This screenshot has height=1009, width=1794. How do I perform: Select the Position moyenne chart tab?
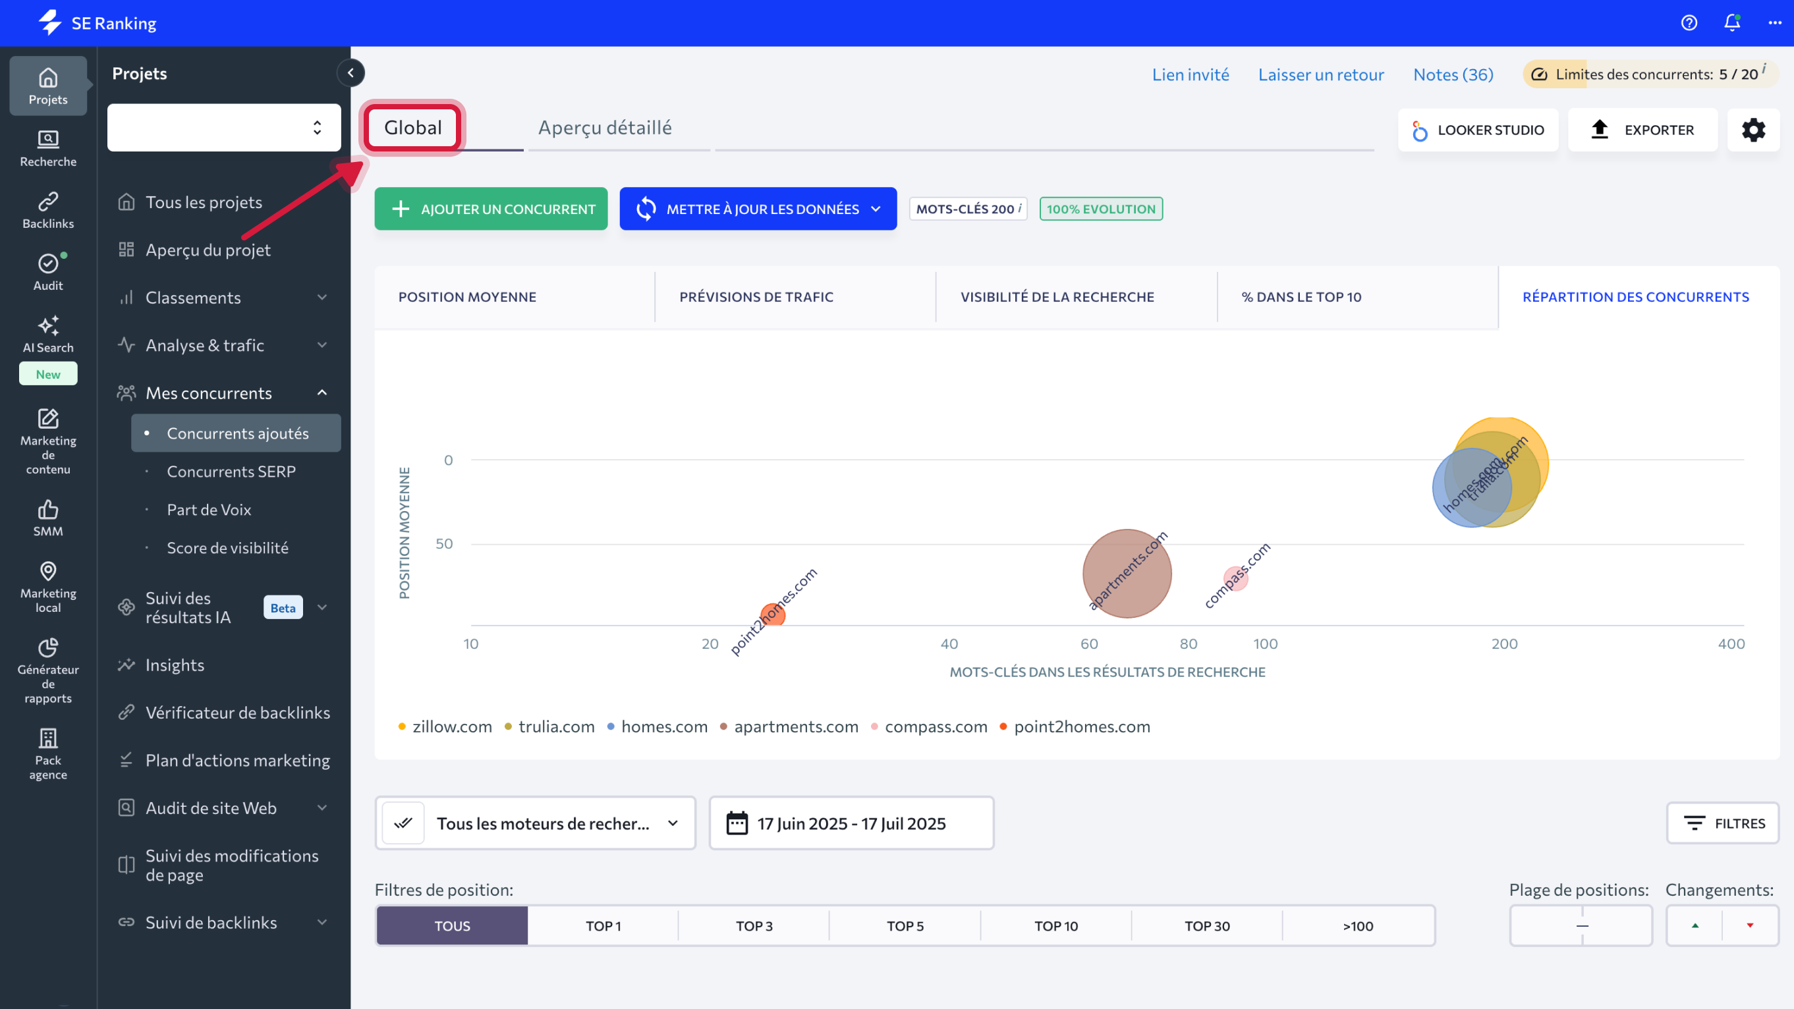[x=515, y=296]
